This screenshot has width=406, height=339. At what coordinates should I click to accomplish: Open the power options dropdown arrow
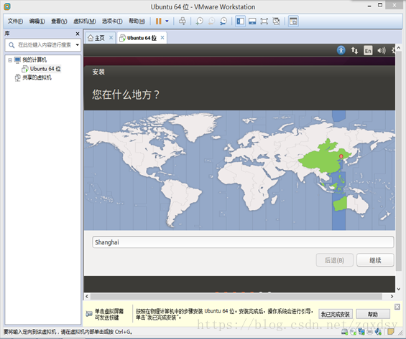tap(167, 22)
